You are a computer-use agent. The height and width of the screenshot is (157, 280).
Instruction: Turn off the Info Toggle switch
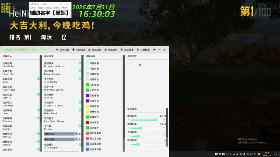point(80,144)
